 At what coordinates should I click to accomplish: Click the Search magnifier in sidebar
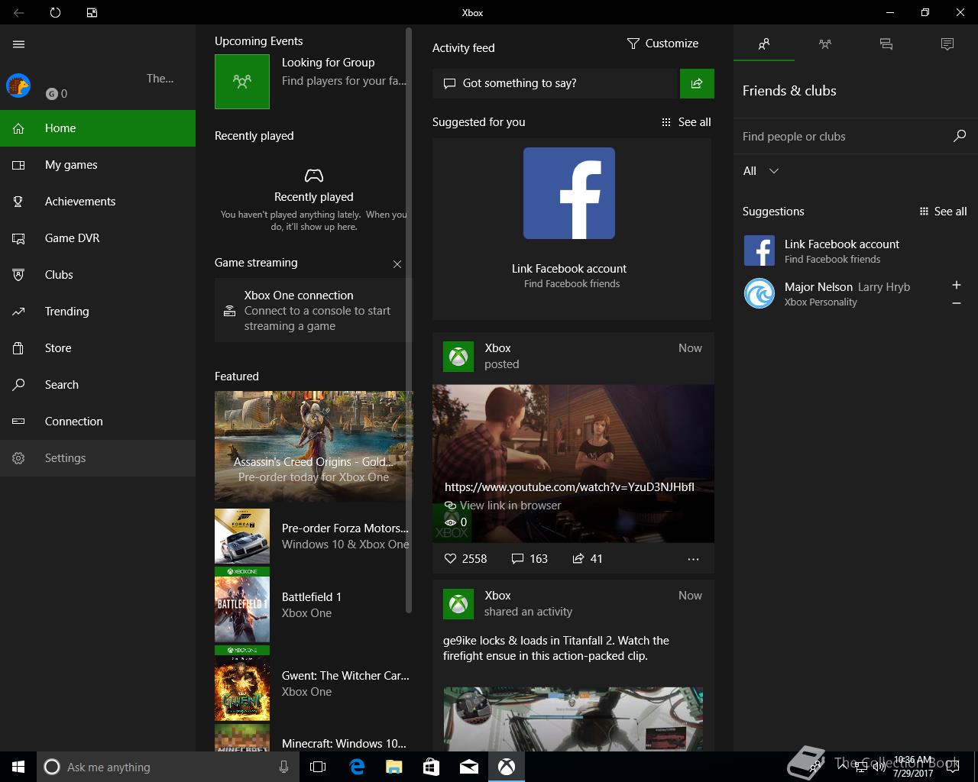point(18,385)
